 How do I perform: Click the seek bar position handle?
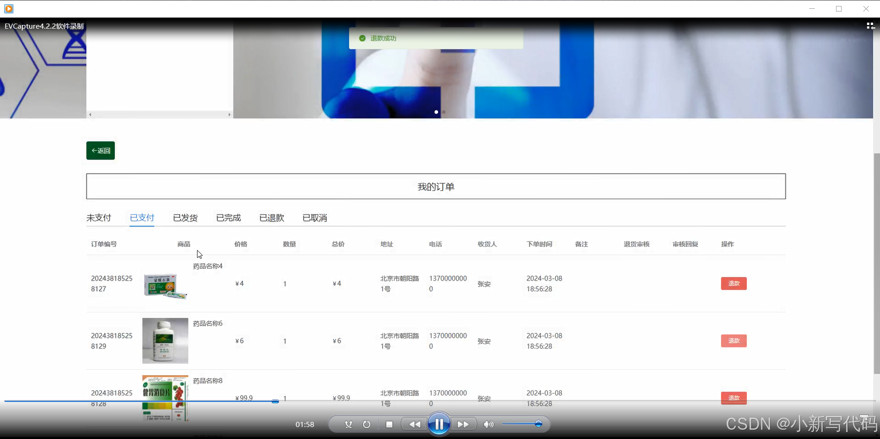(x=275, y=402)
